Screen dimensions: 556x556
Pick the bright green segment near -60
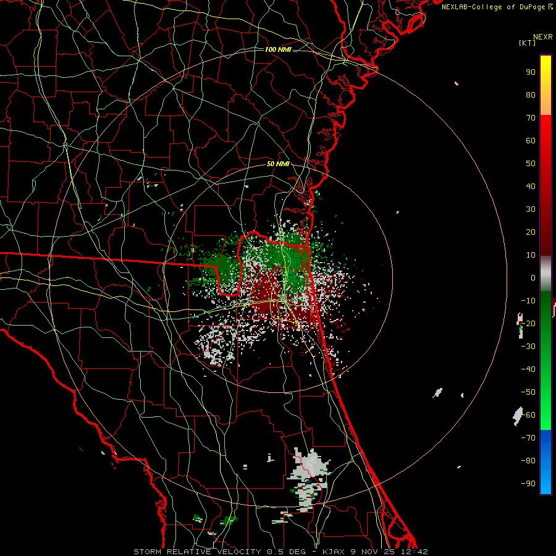[x=545, y=418]
